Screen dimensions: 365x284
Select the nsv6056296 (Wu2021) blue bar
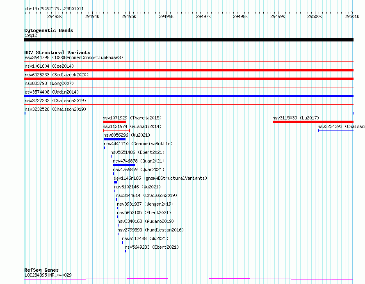pos(114,139)
